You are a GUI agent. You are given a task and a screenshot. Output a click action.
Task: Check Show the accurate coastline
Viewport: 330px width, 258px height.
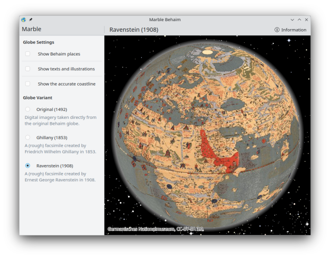[x=27, y=84]
